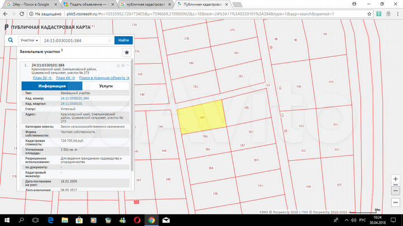This screenshot has width=403, height=226.
Task: Click the green extension icon in Chrome toolbar
Action: click(378, 12)
